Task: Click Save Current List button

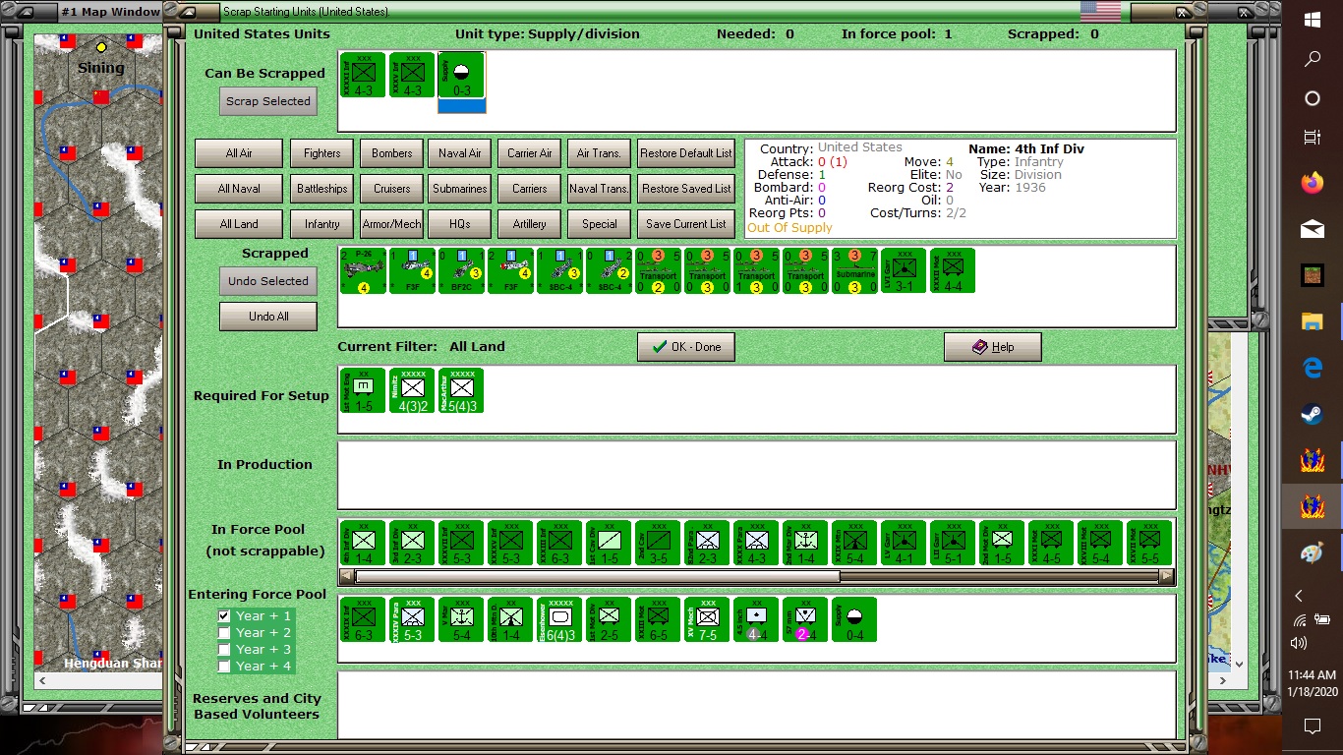Action: tap(686, 224)
